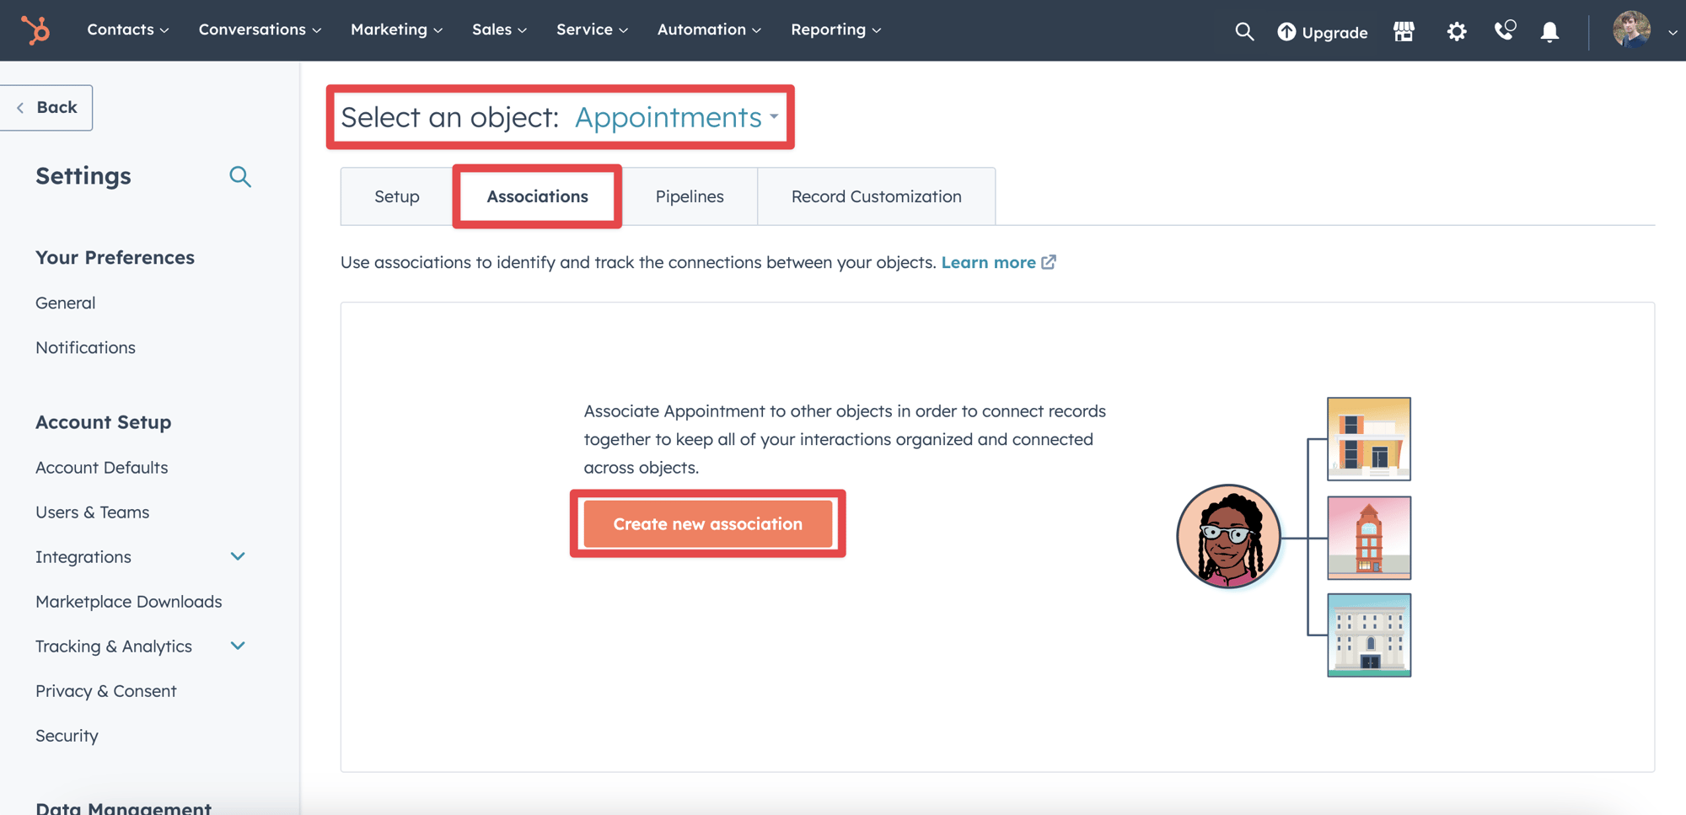This screenshot has height=815, width=1686.
Task: Click Create new association
Action: click(707, 523)
